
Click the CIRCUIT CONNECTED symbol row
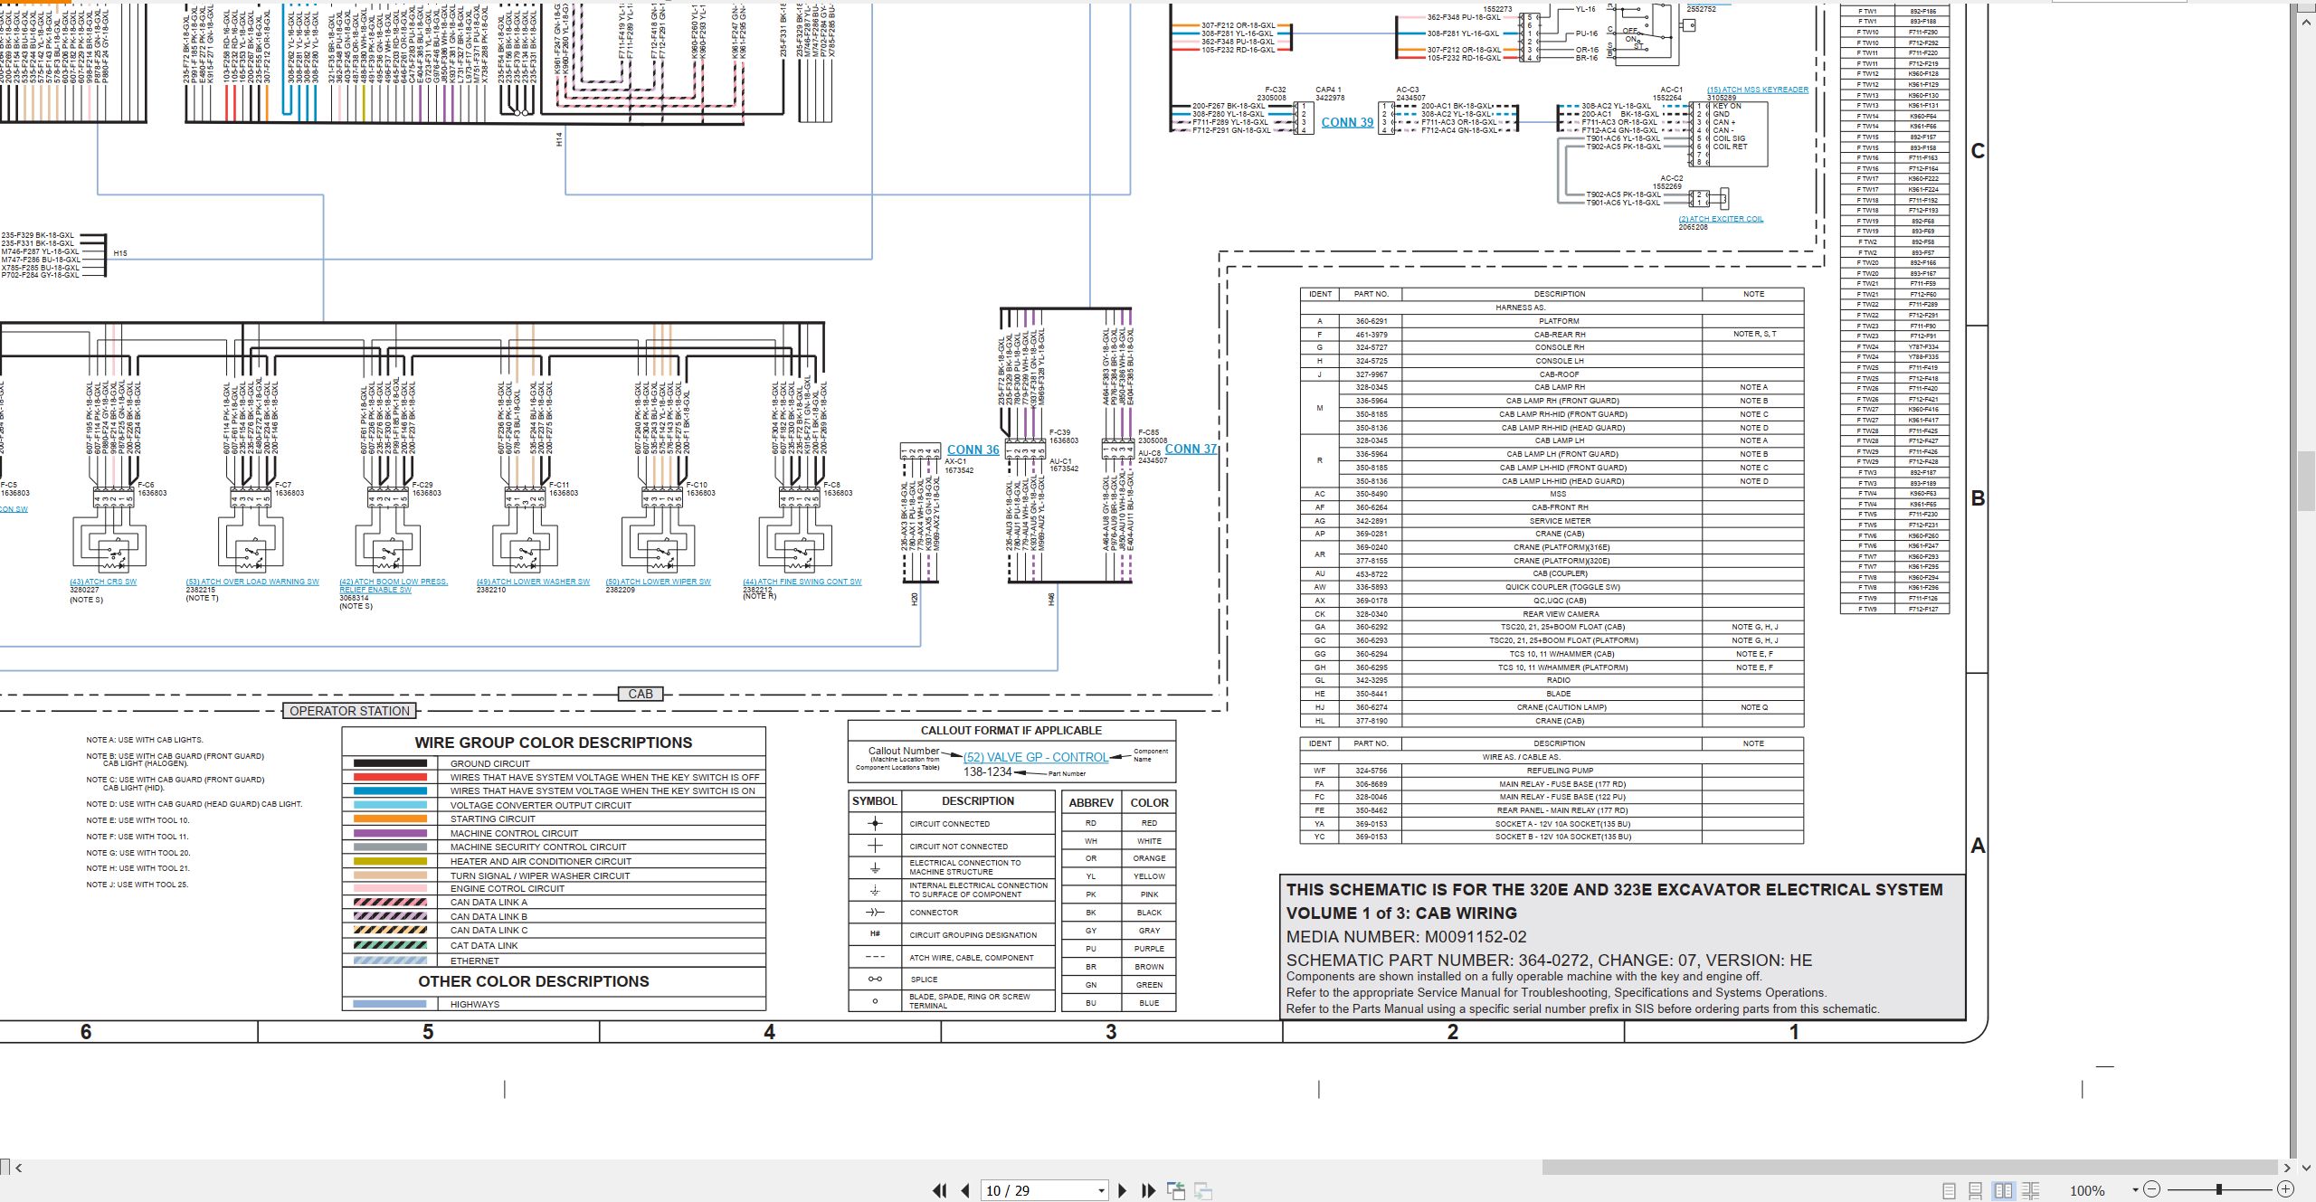[x=952, y=824]
